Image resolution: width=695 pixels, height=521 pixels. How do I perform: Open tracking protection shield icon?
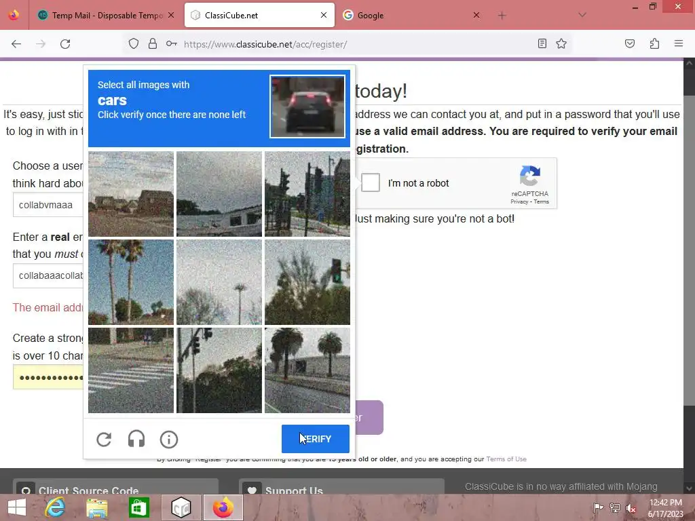point(134,43)
